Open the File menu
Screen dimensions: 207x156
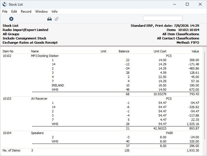(5, 12)
